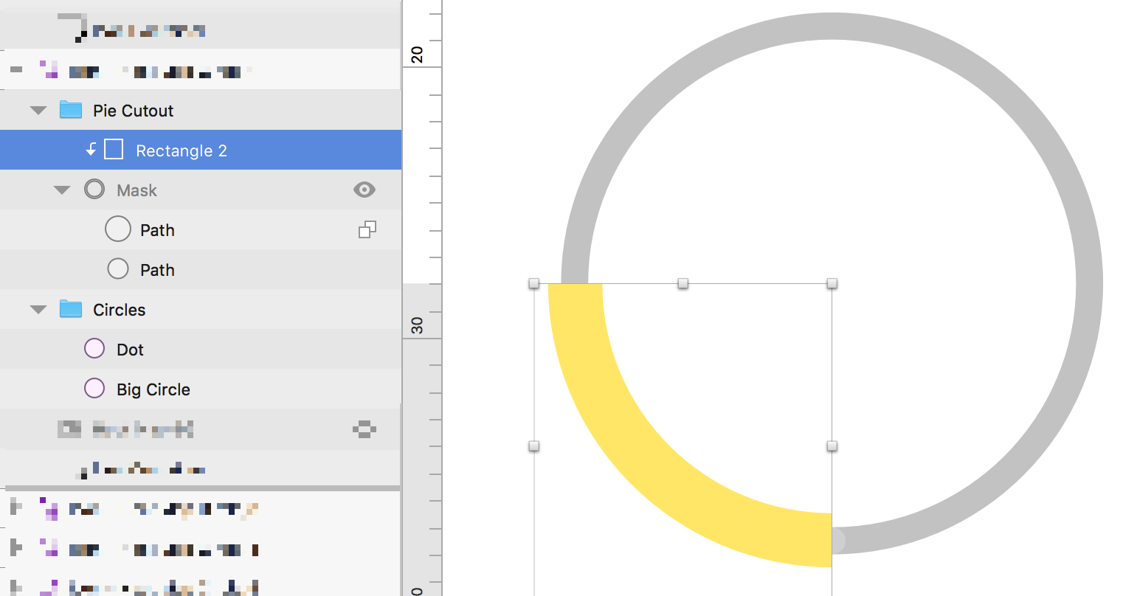Screen dimensions: 1123x596
Task: Collapse the Pie Cutout group
Action: (x=38, y=110)
